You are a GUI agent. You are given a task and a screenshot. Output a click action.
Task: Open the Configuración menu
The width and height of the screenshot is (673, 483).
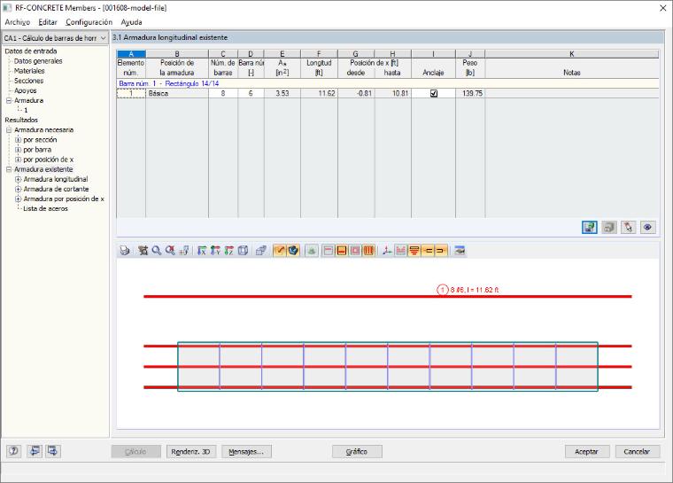[x=89, y=22]
